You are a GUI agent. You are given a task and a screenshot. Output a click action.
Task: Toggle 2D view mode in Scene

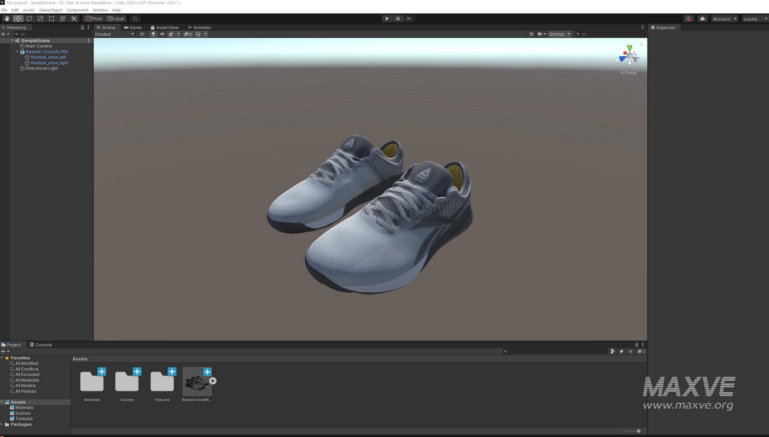pos(142,34)
